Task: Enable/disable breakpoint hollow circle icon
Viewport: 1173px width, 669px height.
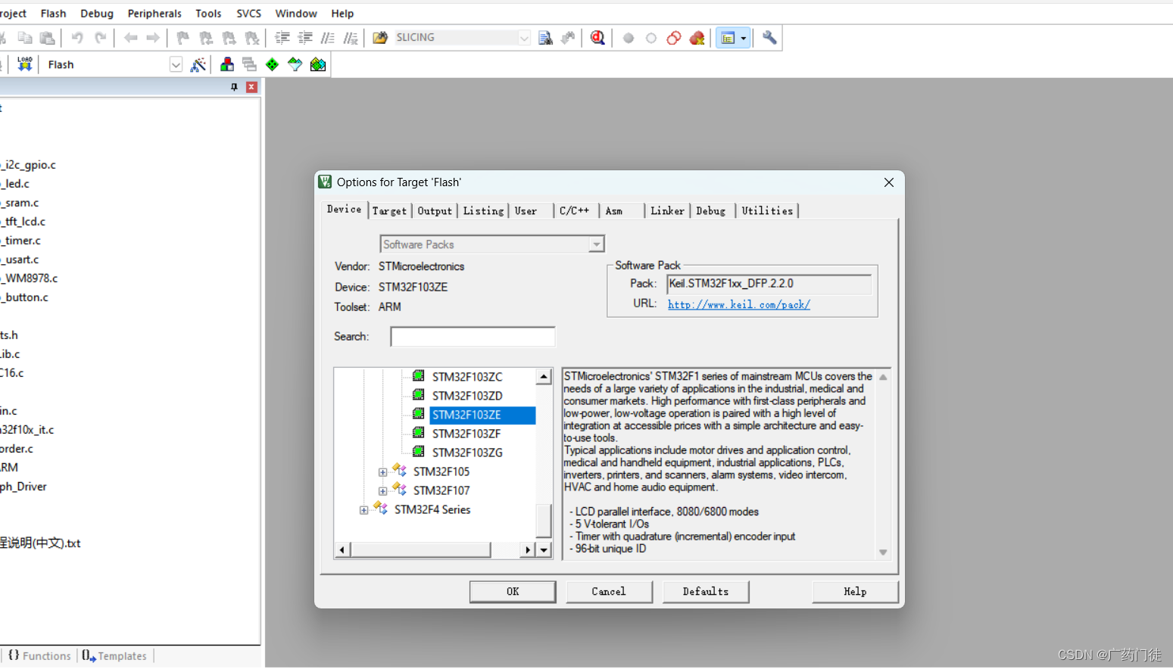Action: (651, 38)
